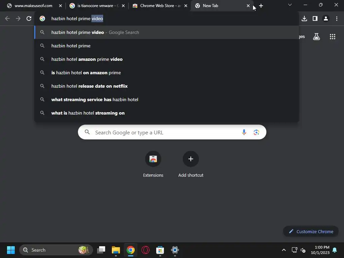
Task: Close the Chrome Web Store tab
Action: (x=186, y=6)
